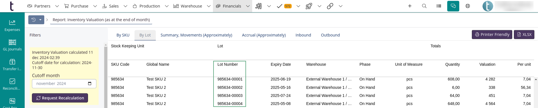This screenshot has width=538, height=108.
Task: Open the Production menu
Action: [x=146, y=6]
